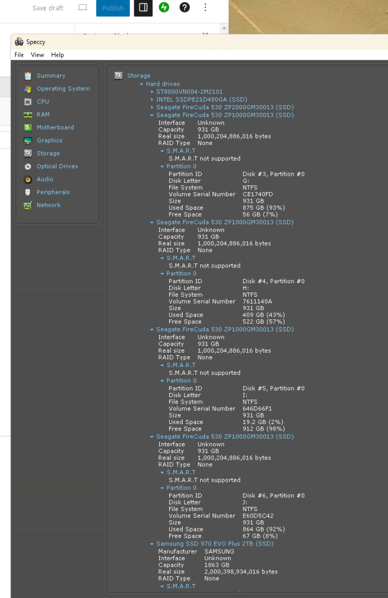
Task: Open the editor three-dot options menu
Action: [205, 7]
